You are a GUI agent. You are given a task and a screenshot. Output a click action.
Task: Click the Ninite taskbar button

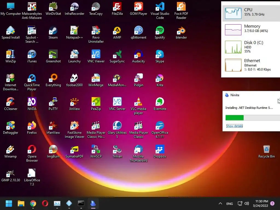point(93,203)
